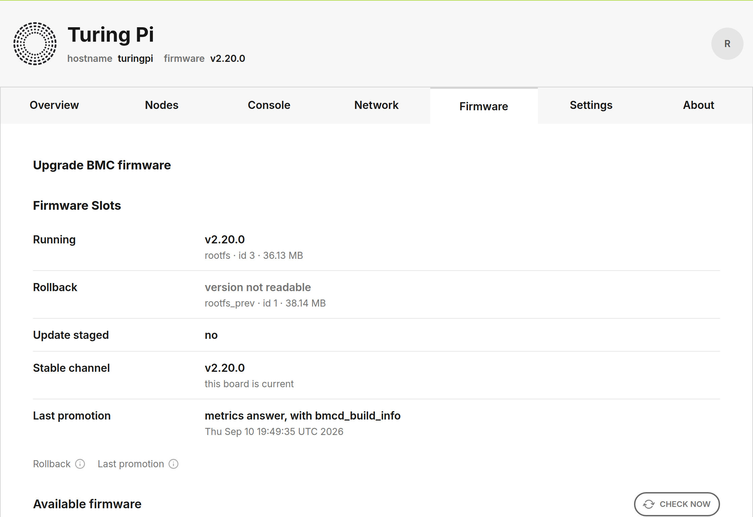Click the Running row label
The image size is (753, 517).
(x=54, y=240)
